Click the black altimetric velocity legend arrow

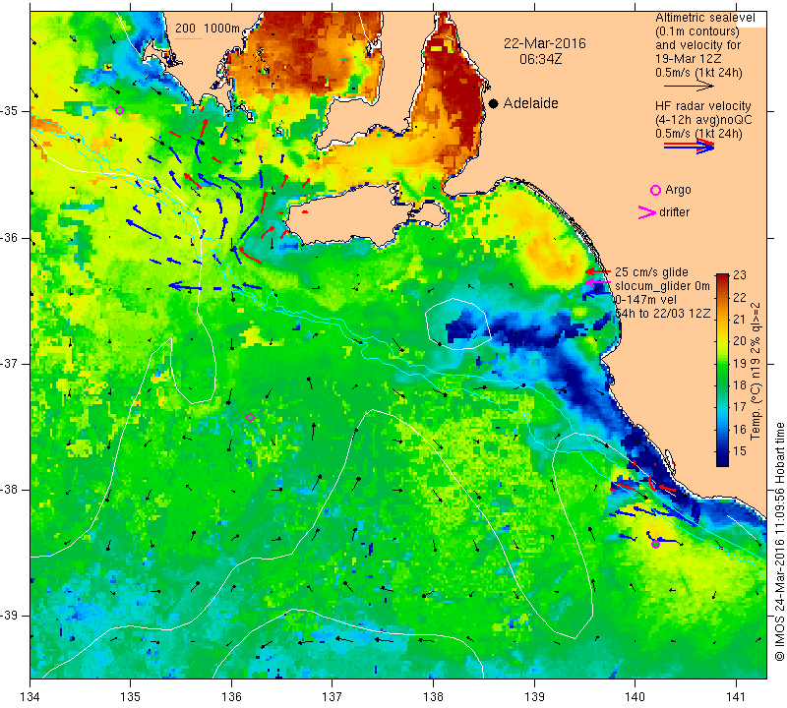689,87
